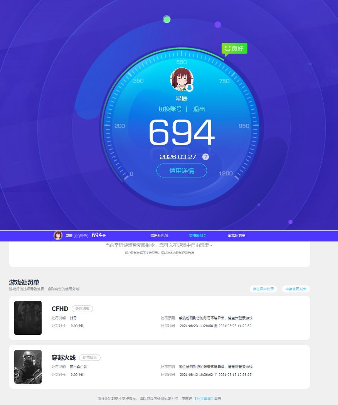
Task: Click the 切换账号 switch account link
Action: pos(170,109)
